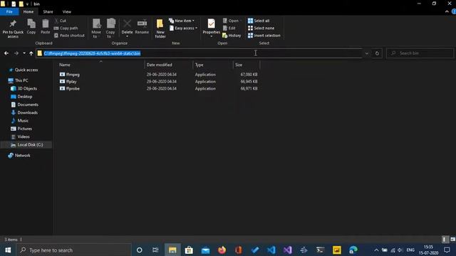The width and height of the screenshot is (456, 256).
Task: Click Cut in Clipboard group
Action: 60,21
